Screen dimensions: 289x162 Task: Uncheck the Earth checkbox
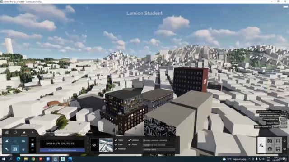pyautogui.click(x=116, y=144)
